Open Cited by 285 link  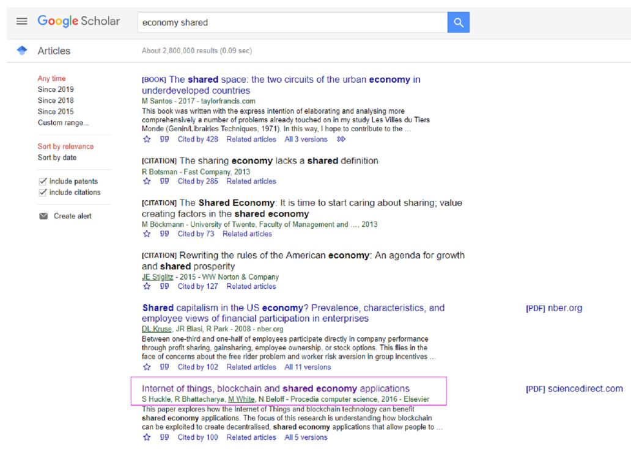[198, 181]
